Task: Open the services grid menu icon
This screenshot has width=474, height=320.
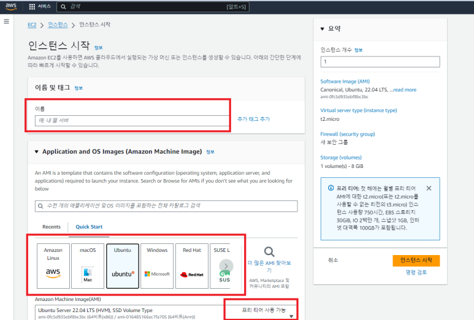Action: coord(32,7)
